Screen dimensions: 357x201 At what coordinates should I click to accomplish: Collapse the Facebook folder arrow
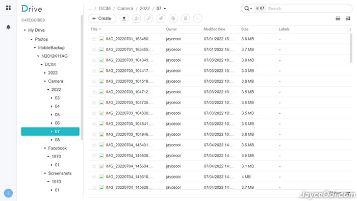45,148
